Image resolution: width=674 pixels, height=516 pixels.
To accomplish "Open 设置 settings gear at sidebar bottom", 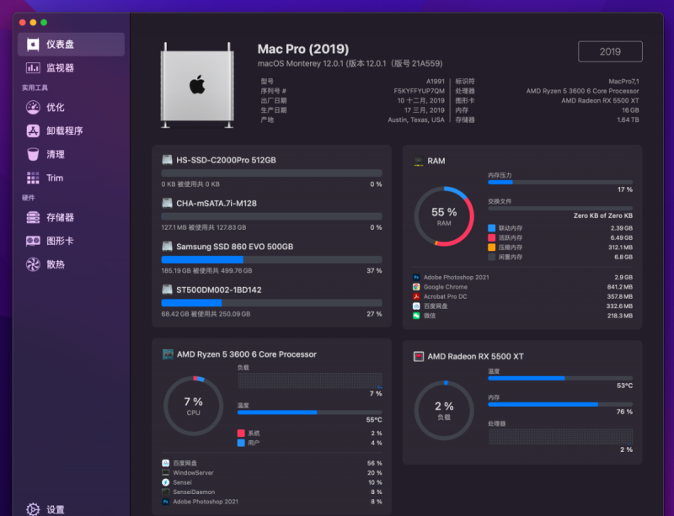I will 33,509.
